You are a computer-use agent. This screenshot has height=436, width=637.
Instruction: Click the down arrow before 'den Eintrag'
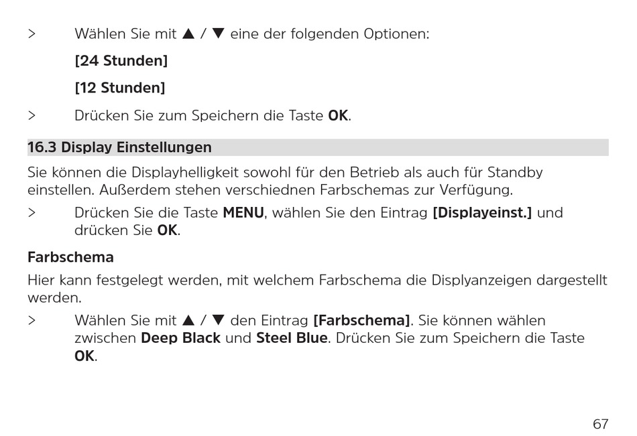[219, 320]
